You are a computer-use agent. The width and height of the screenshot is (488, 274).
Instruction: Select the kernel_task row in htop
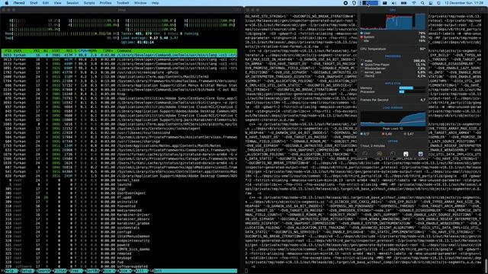[x=120, y=180]
